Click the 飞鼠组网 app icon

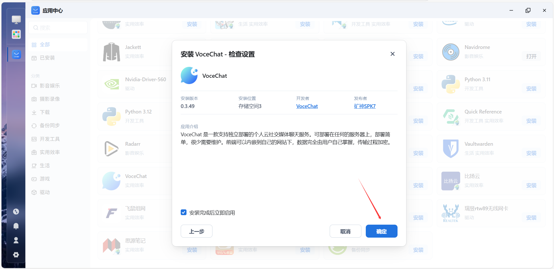[x=111, y=213]
